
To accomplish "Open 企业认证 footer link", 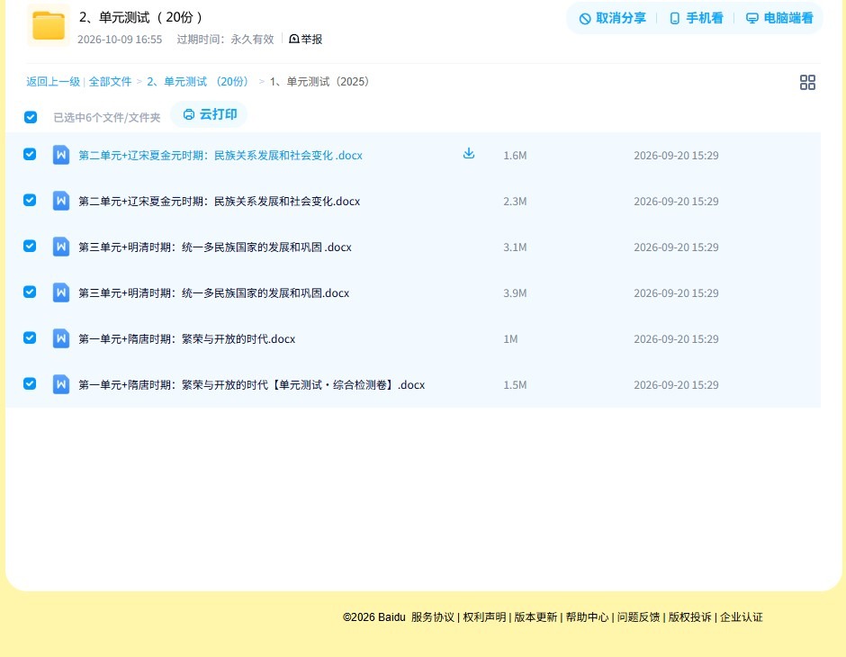I will click(x=742, y=617).
